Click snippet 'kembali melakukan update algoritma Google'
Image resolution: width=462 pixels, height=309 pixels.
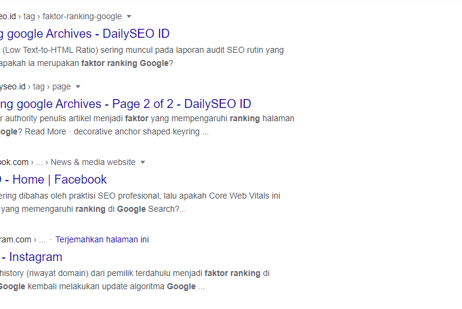tap(112, 287)
